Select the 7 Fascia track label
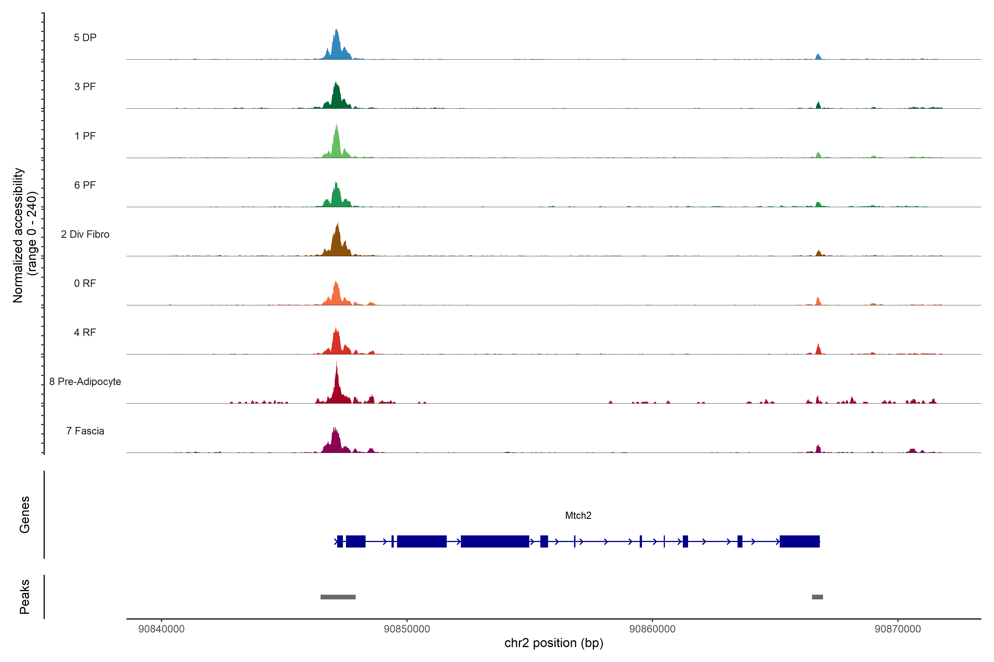 coord(85,431)
